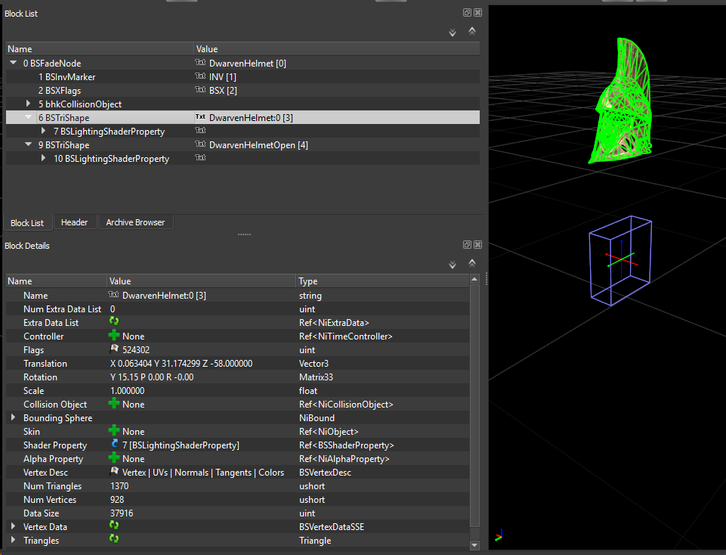Viewport: 726px width, 555px height.
Task: Expand the 10 BSLightingShaderProperty node
Action: click(43, 158)
